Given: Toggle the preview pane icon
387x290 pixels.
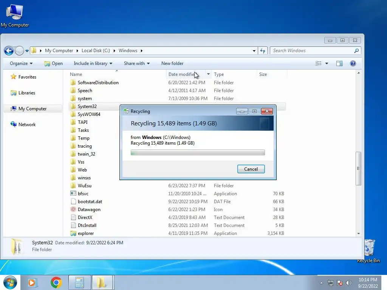Looking at the screenshot, I should pyautogui.click(x=339, y=63).
